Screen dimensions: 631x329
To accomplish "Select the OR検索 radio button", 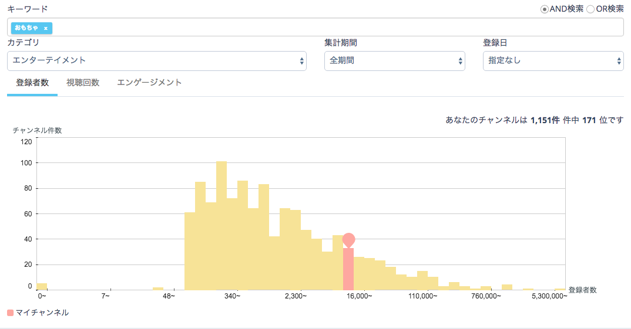I will point(590,9).
